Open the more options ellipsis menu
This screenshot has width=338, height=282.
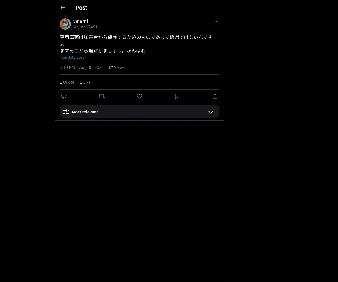click(x=216, y=21)
